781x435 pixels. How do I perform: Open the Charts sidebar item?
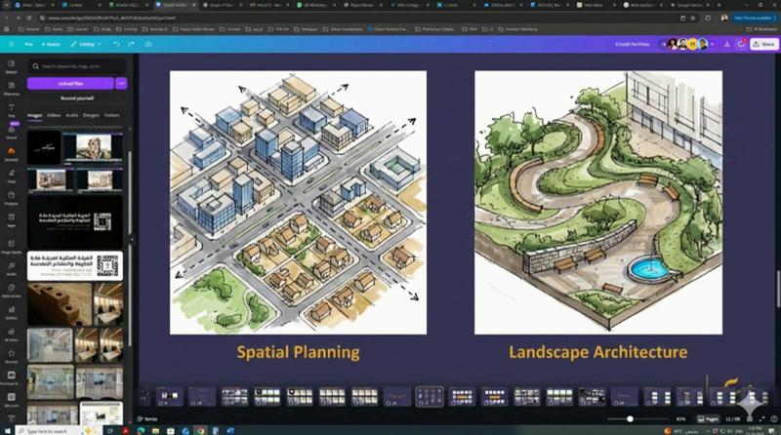11,312
